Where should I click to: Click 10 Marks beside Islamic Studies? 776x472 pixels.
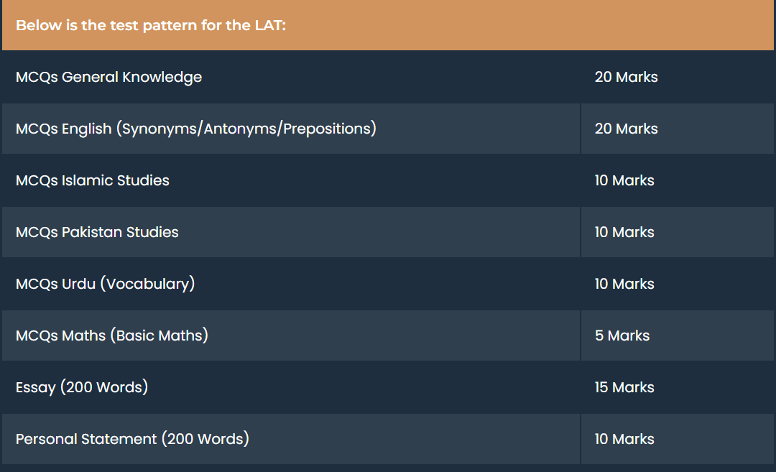coord(624,180)
